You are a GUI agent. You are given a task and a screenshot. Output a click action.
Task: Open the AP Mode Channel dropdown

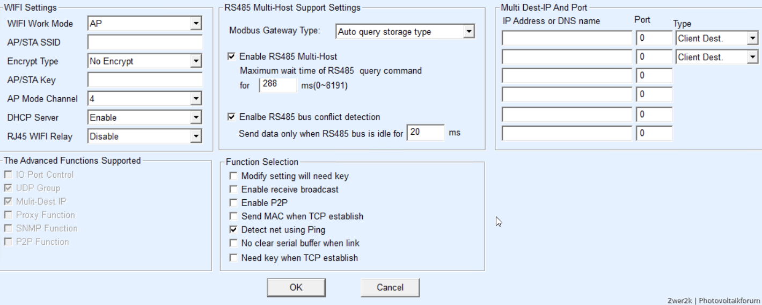[x=196, y=99]
